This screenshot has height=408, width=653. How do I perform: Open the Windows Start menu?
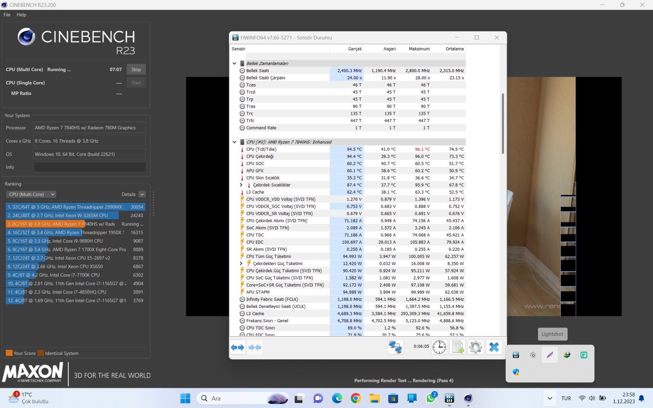[x=185, y=398]
